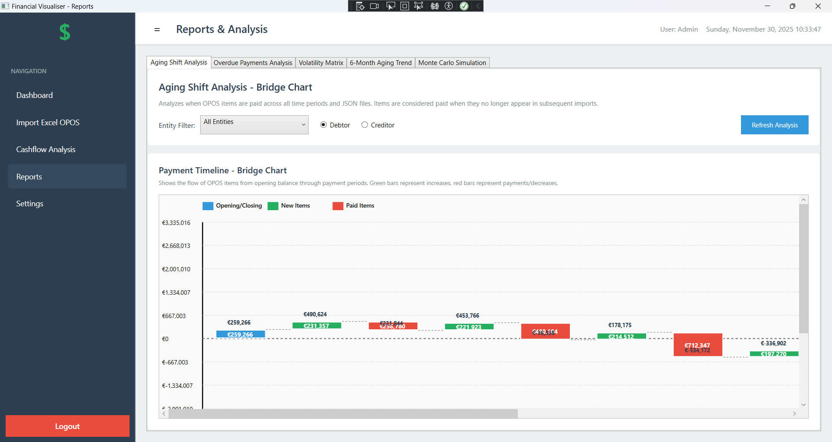Image resolution: width=832 pixels, height=442 pixels.
Task: Click the Refresh Analysis button
Action: click(x=774, y=125)
